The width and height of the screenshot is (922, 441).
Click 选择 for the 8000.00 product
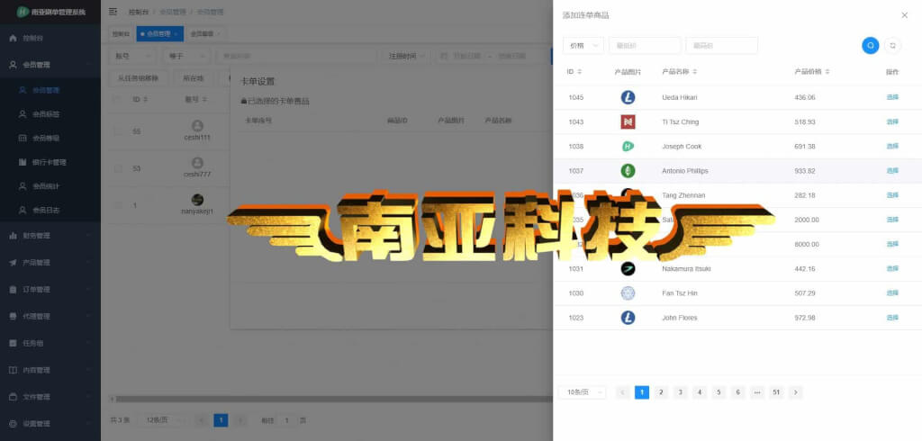click(892, 244)
